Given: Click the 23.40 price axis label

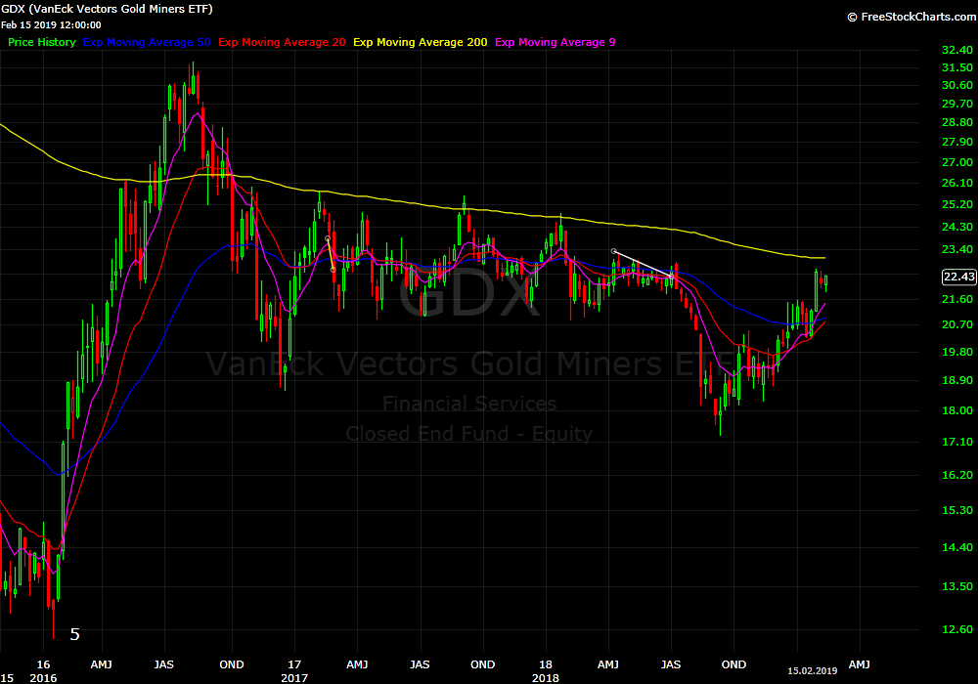Looking at the screenshot, I should tap(957, 249).
